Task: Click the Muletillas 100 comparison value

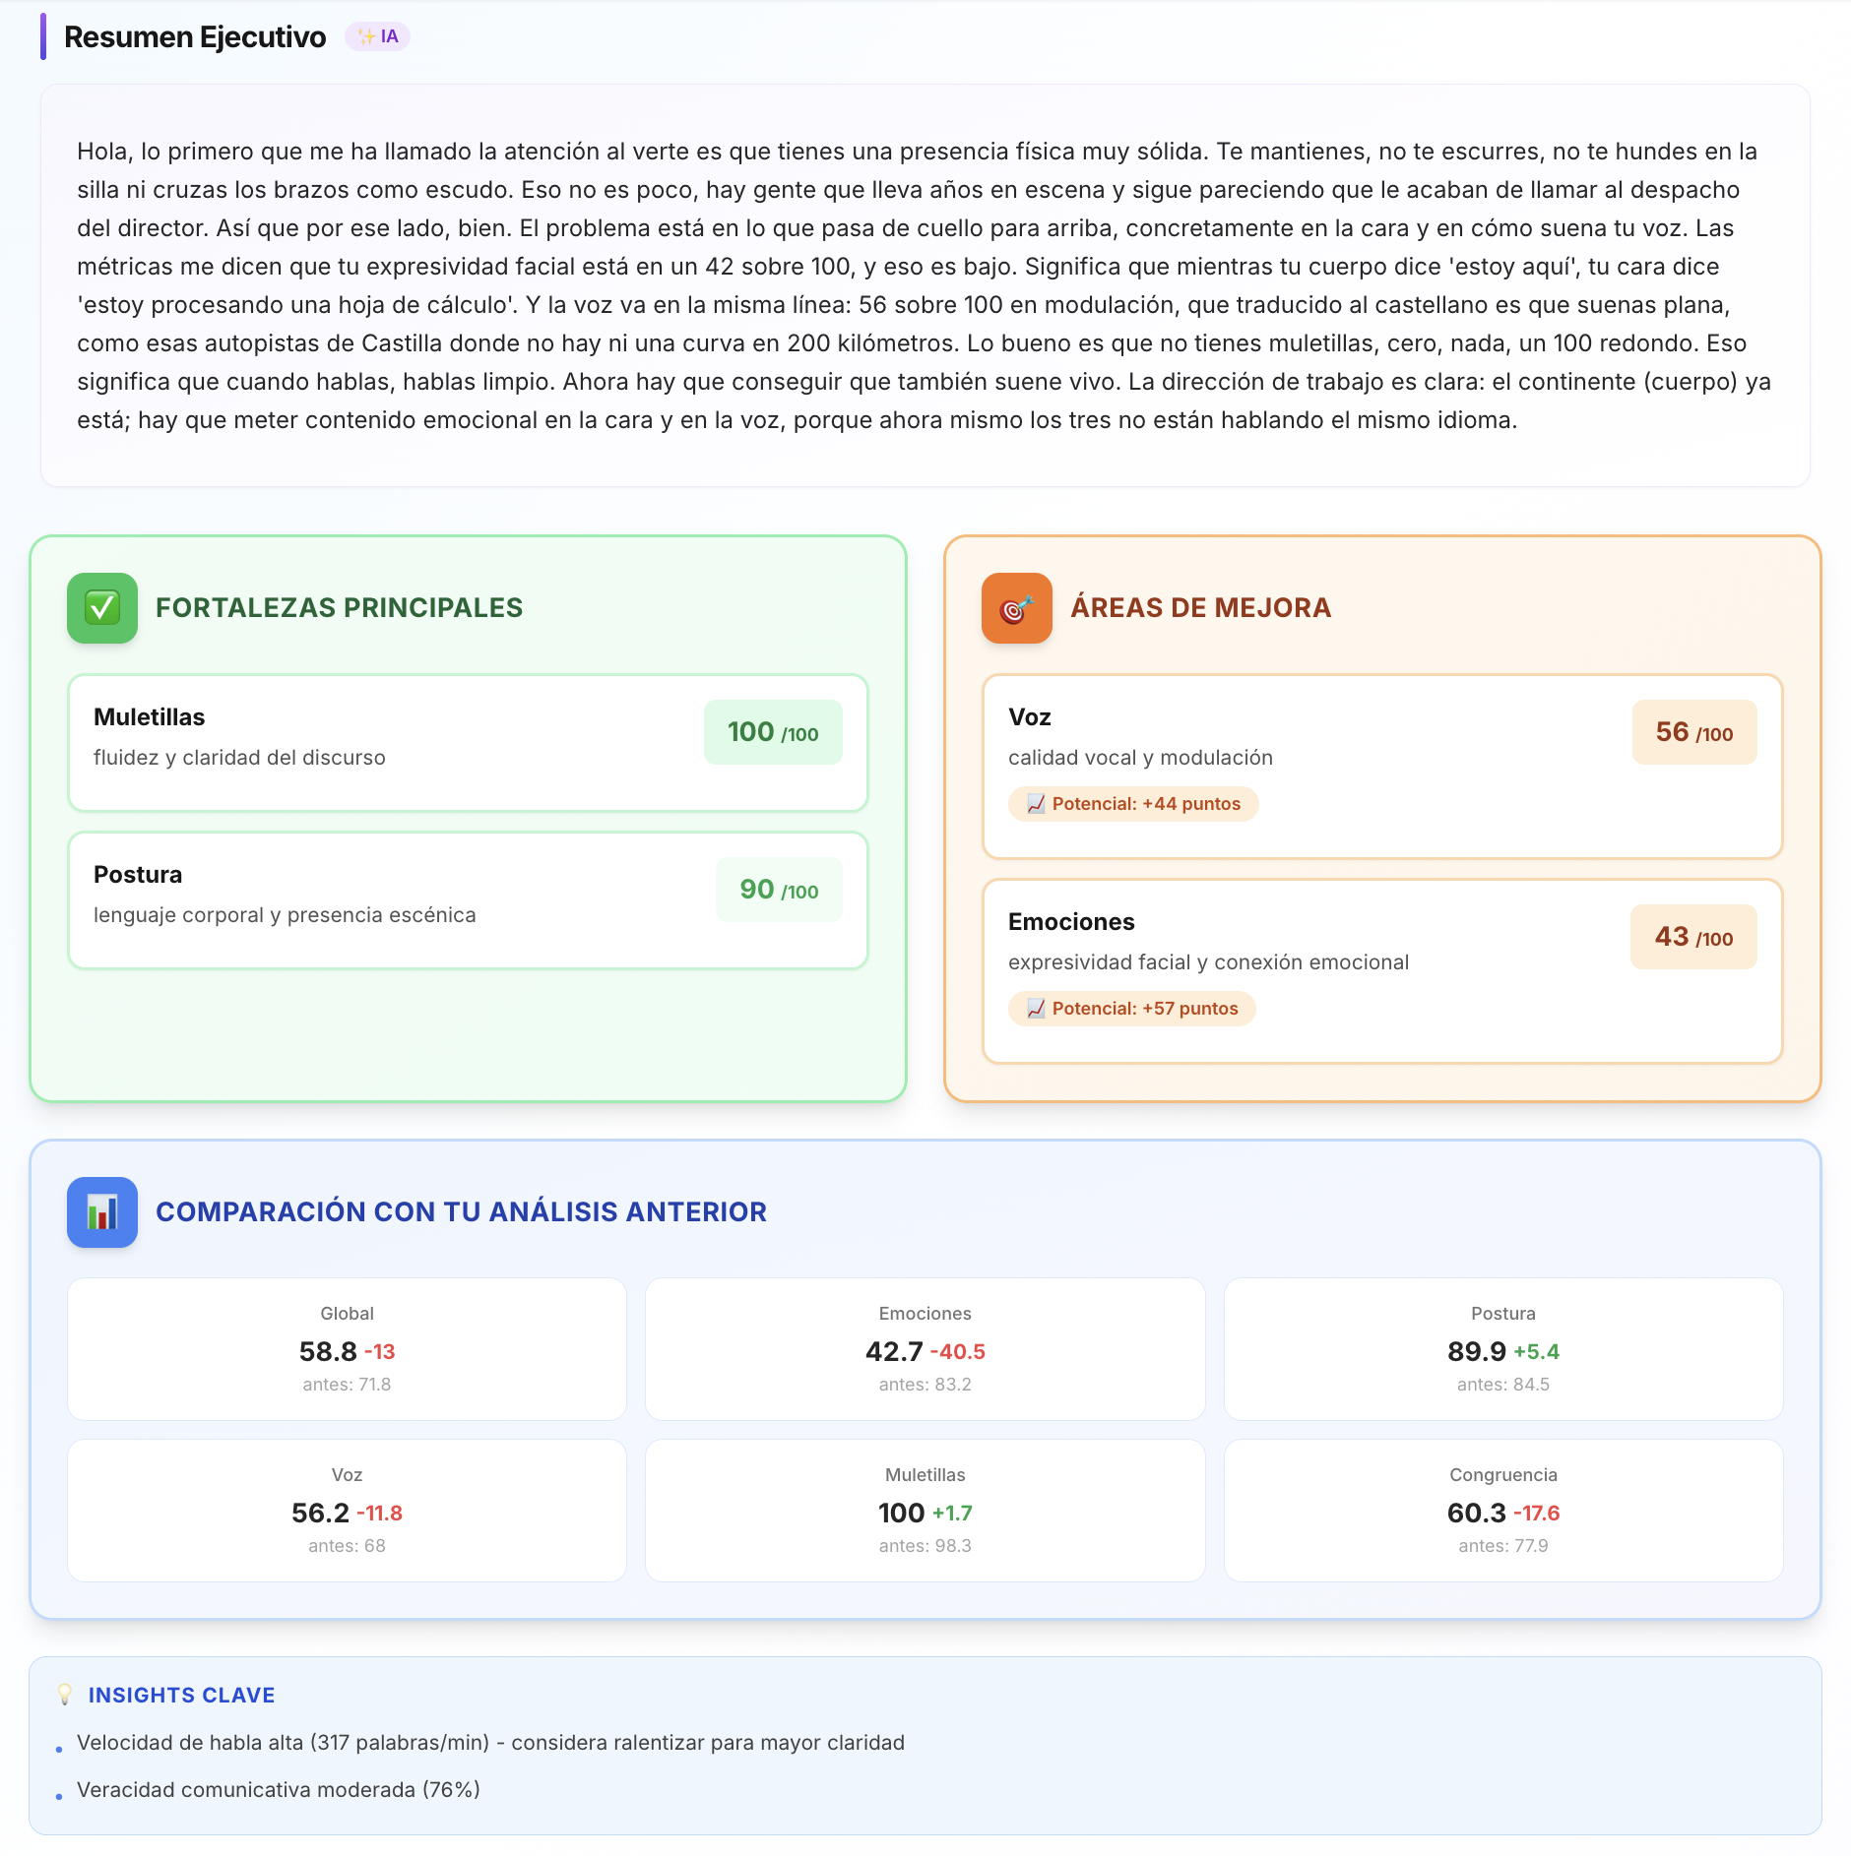Action: (901, 1514)
